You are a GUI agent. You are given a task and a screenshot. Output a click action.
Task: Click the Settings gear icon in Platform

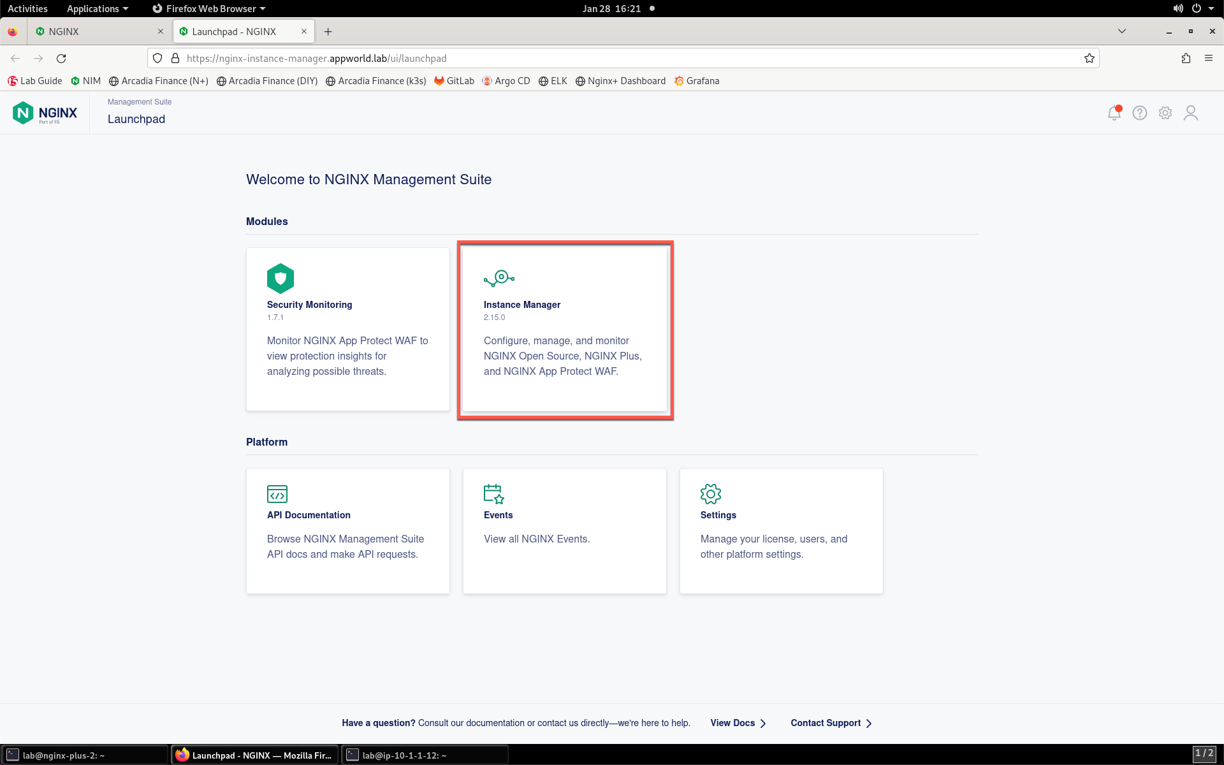(711, 494)
